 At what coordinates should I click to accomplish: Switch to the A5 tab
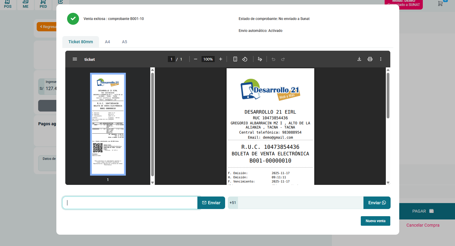(124, 42)
